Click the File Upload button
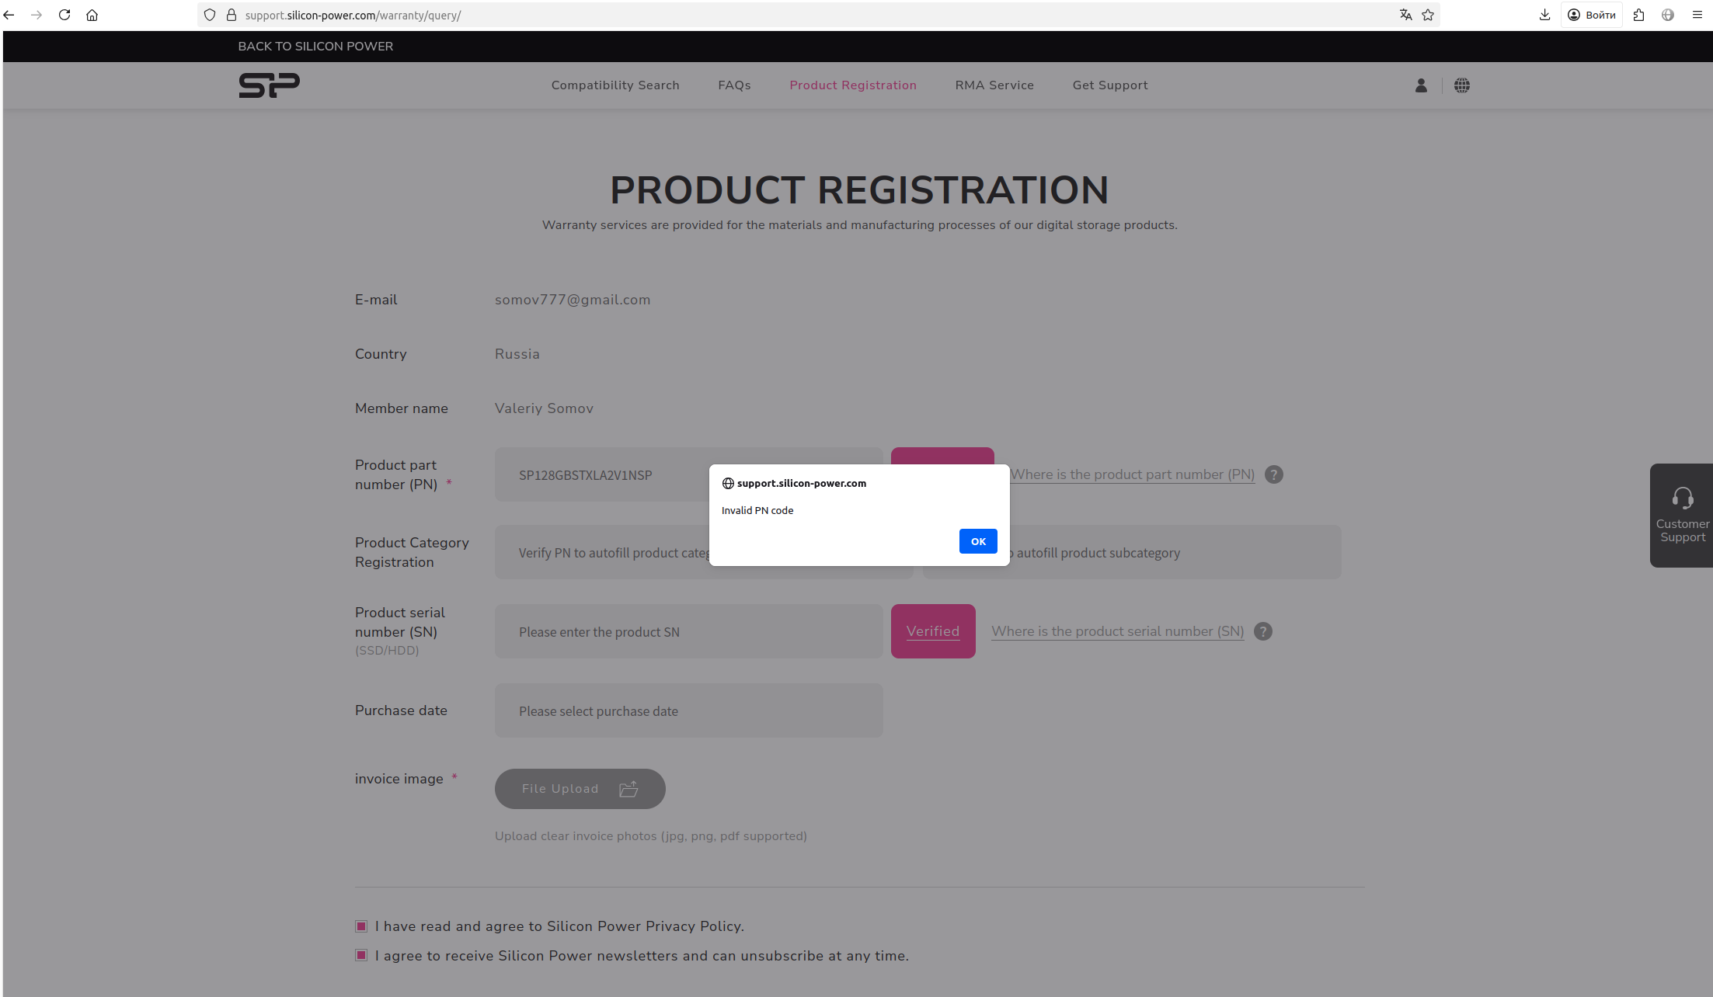 tap(580, 789)
